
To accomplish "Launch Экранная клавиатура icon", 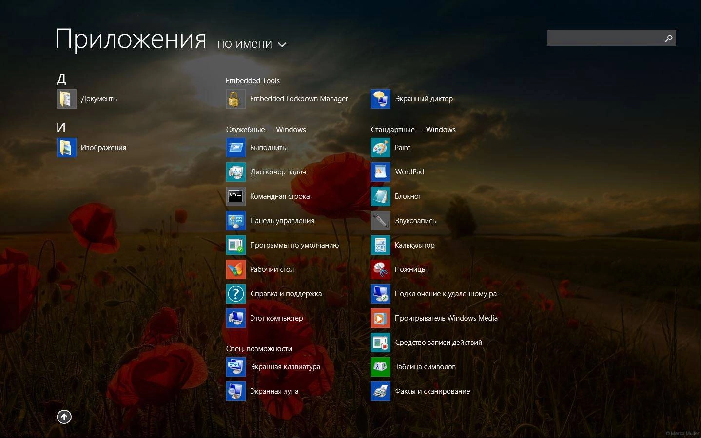I will tap(236, 367).
